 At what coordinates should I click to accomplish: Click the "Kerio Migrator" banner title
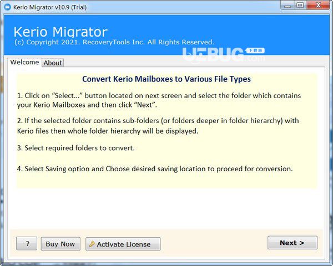point(60,32)
